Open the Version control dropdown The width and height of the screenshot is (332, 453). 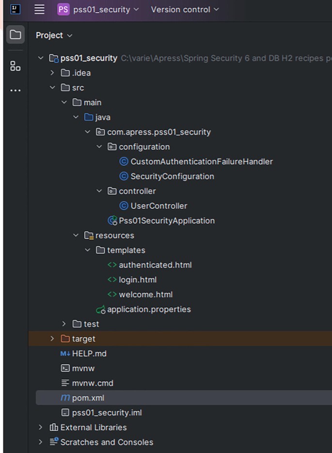pyautogui.click(x=185, y=9)
